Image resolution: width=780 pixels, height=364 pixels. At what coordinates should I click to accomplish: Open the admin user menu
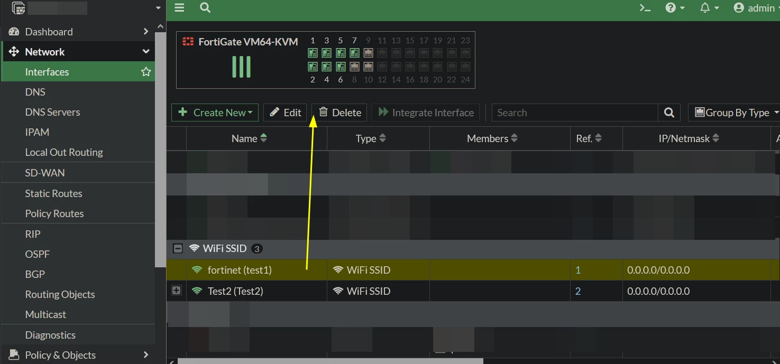756,8
